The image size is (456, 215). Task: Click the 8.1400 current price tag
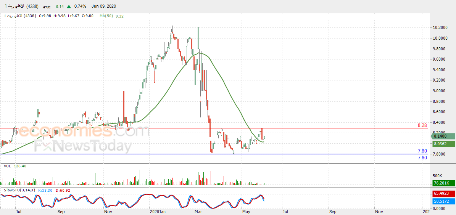[x=442, y=136]
